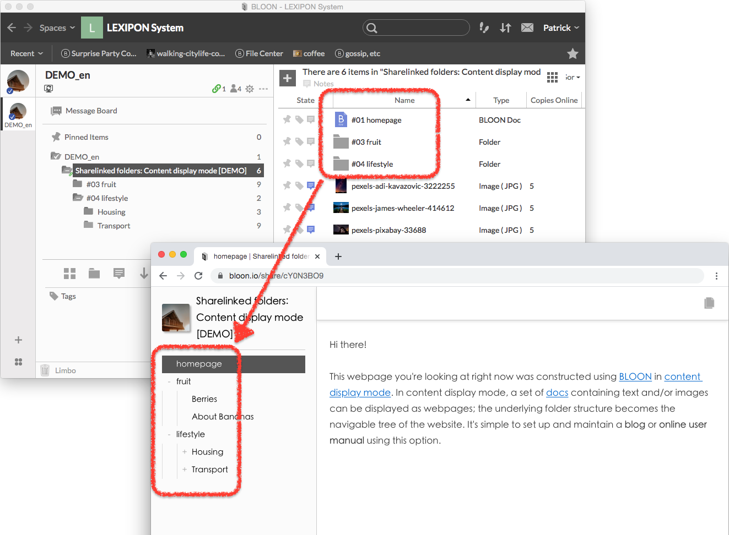Select #03 fruit in folder tree

coord(95,184)
